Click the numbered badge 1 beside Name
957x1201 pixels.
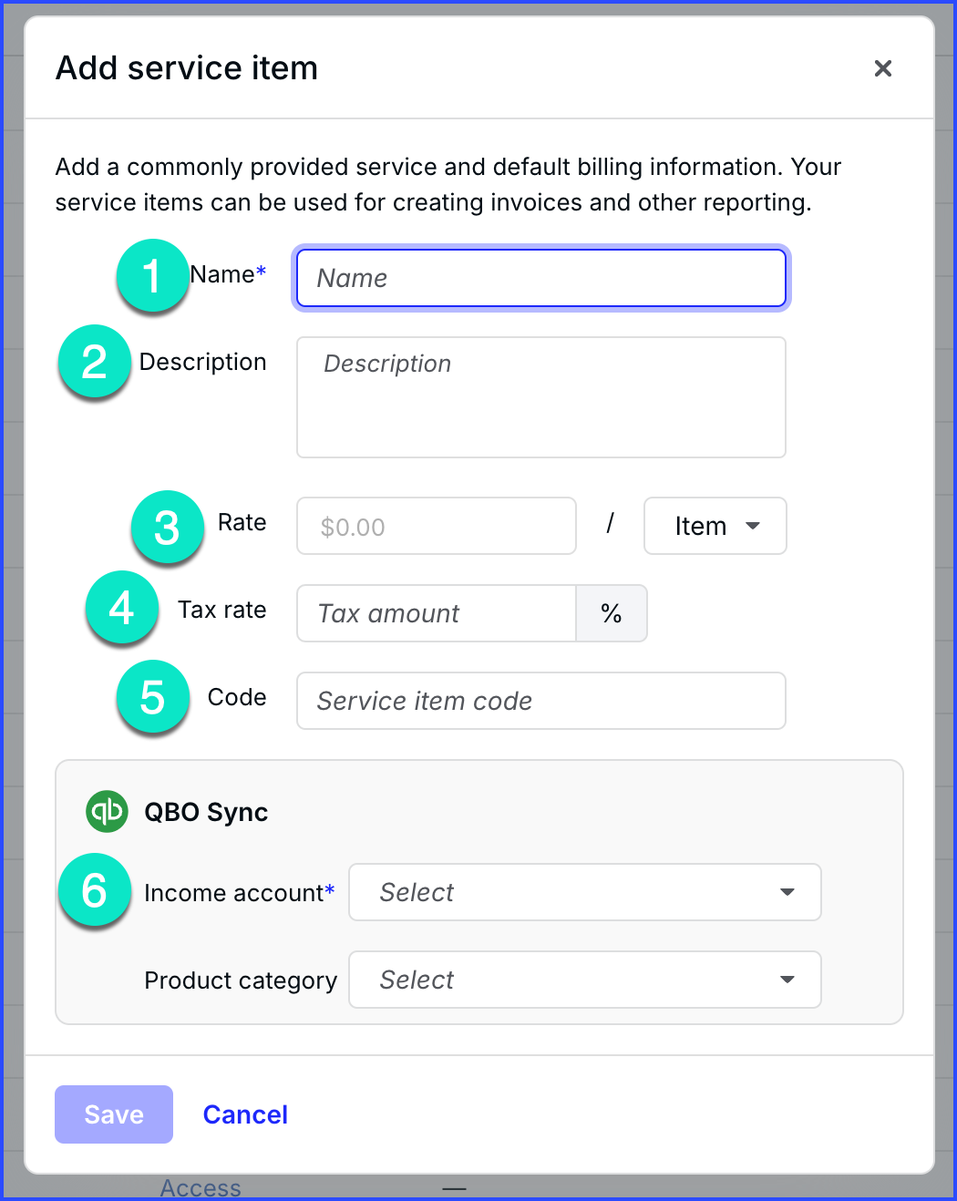[x=152, y=276]
